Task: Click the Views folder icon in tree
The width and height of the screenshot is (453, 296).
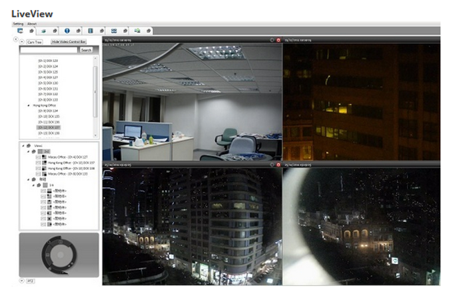Action: (29, 145)
